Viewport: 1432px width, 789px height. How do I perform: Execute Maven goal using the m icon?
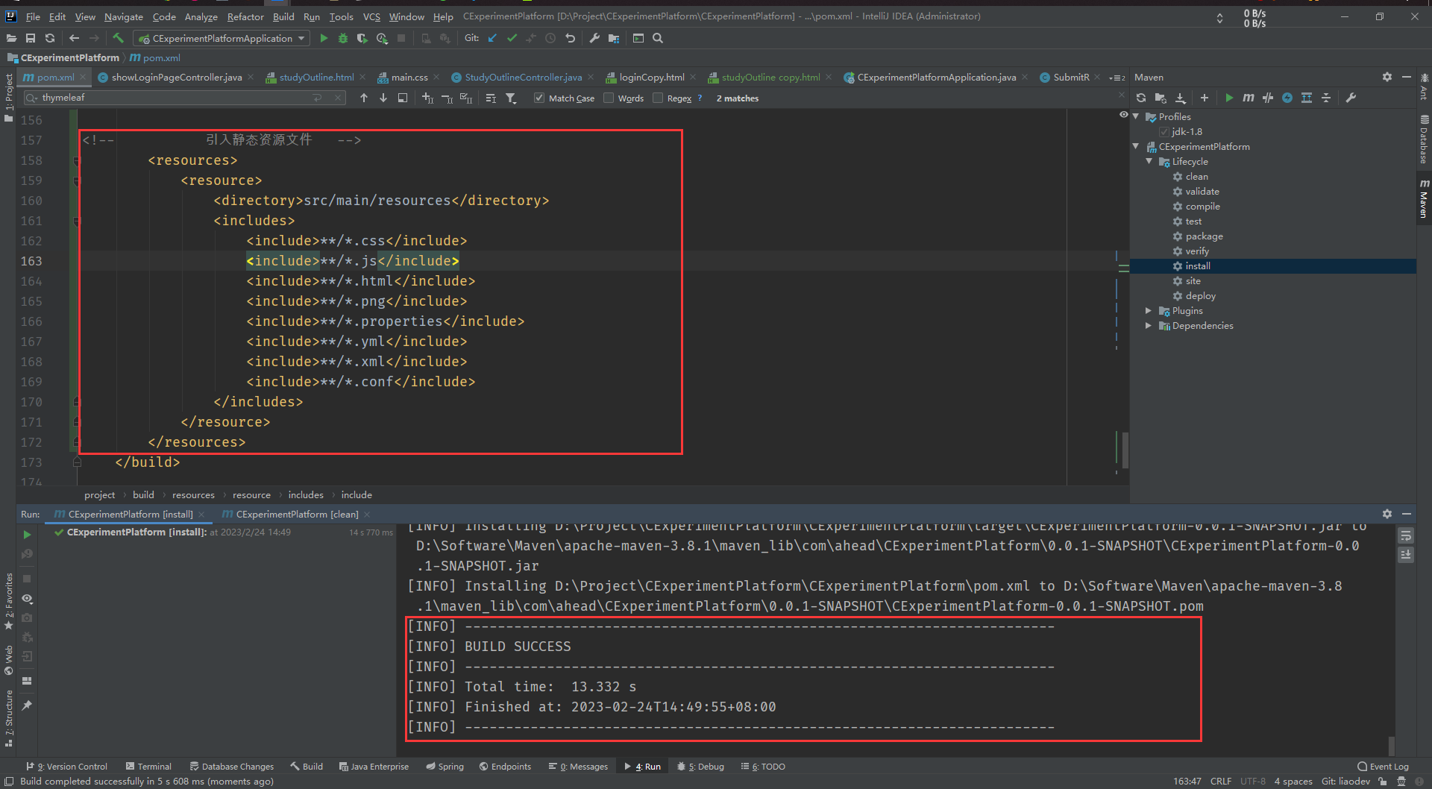pyautogui.click(x=1248, y=98)
